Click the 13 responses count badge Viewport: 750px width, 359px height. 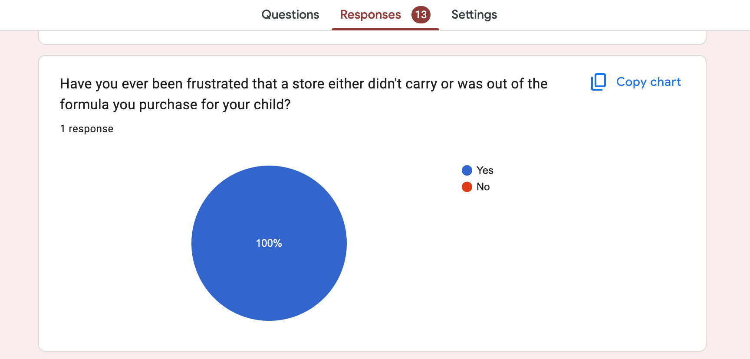(421, 15)
